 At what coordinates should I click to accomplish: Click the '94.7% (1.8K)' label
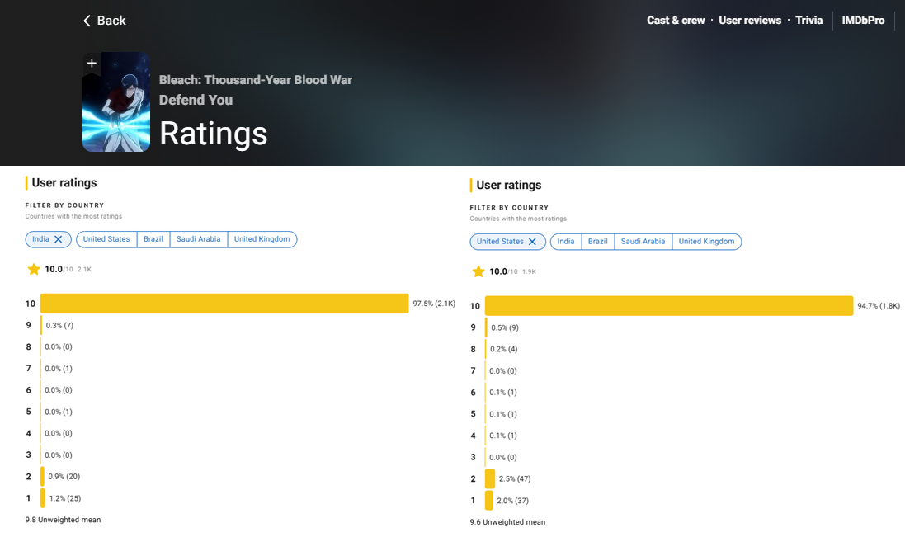[x=879, y=306]
